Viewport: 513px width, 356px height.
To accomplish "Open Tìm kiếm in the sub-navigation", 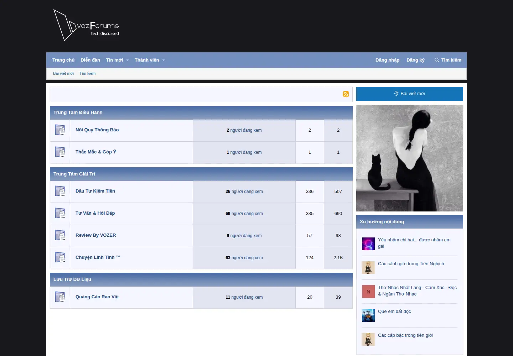I will point(87,73).
